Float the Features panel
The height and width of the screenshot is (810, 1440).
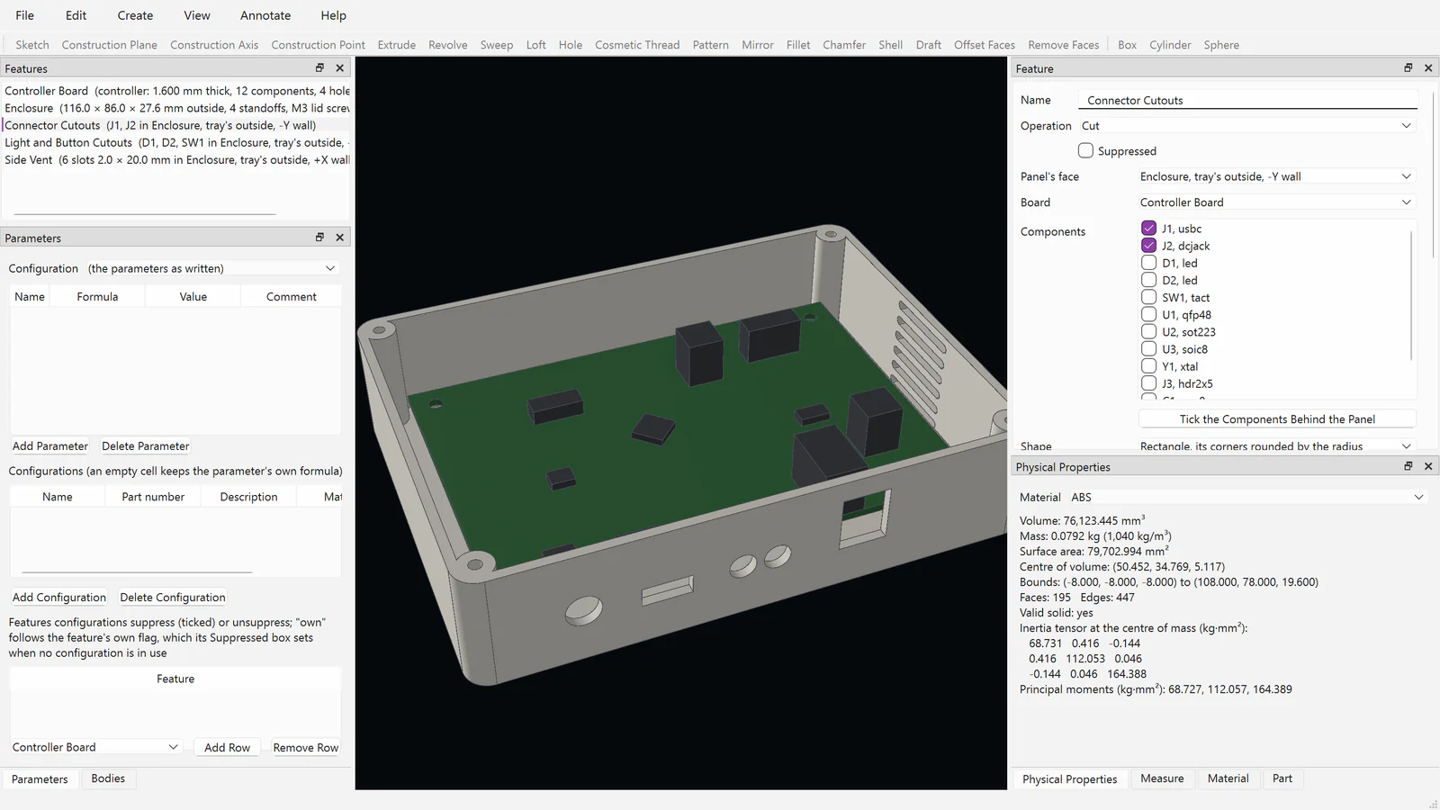319,68
